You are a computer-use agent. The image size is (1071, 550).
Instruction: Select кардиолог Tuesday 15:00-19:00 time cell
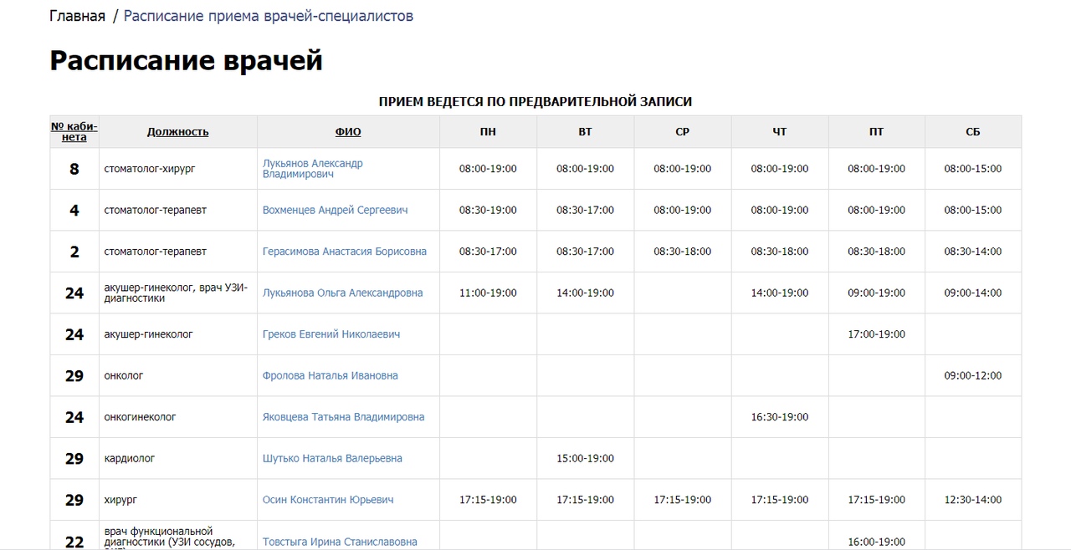[x=585, y=458]
